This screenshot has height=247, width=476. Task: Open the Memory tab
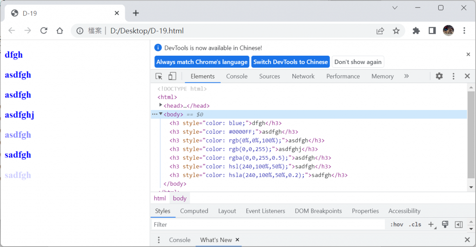coord(383,76)
